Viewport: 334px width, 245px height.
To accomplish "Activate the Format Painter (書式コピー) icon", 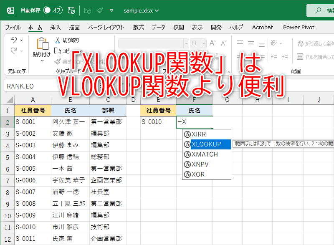I will pyautogui.click(x=58, y=61).
